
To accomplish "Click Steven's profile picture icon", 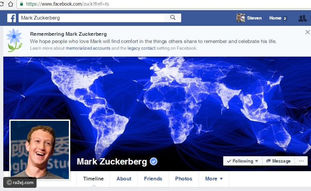I will point(240,18).
